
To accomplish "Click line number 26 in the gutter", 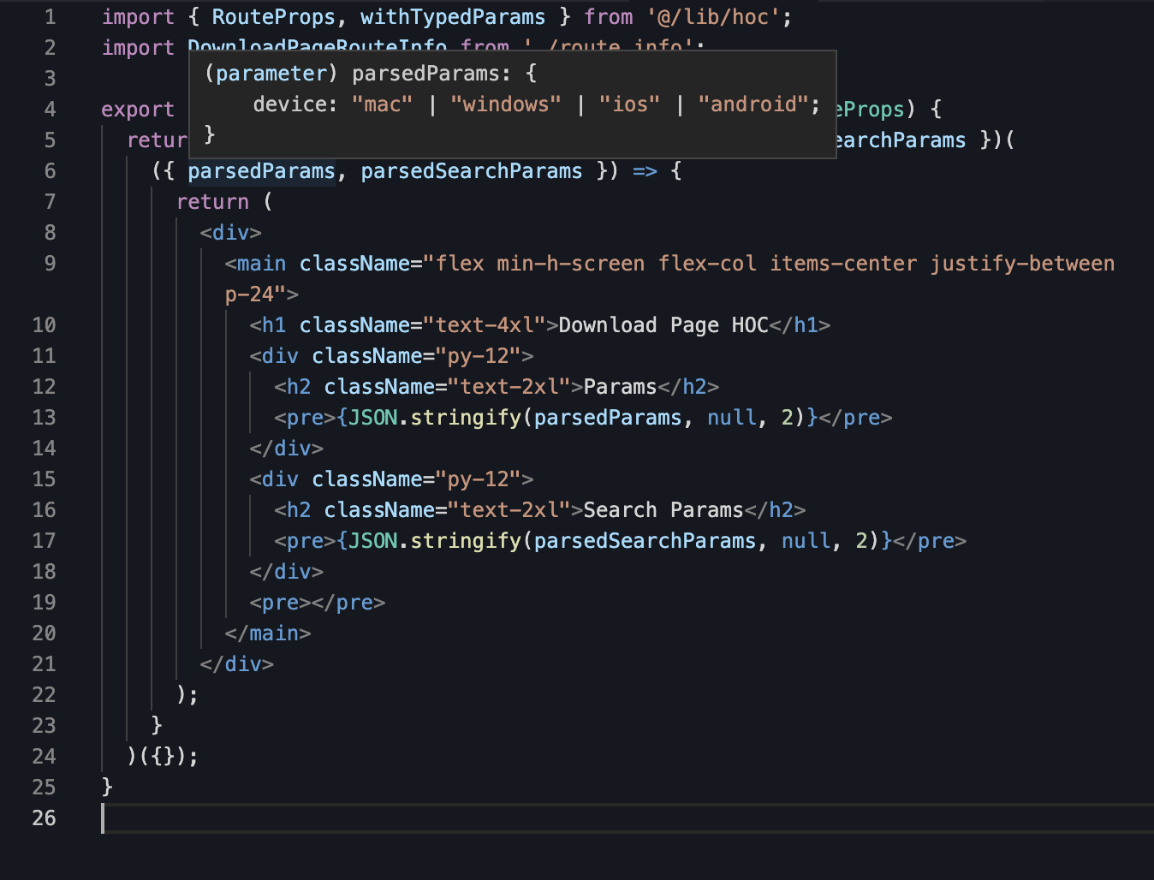I will coord(44,818).
